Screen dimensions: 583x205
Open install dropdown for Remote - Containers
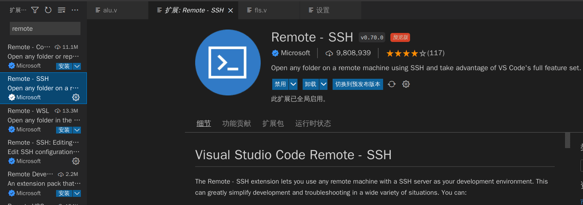tap(77, 66)
